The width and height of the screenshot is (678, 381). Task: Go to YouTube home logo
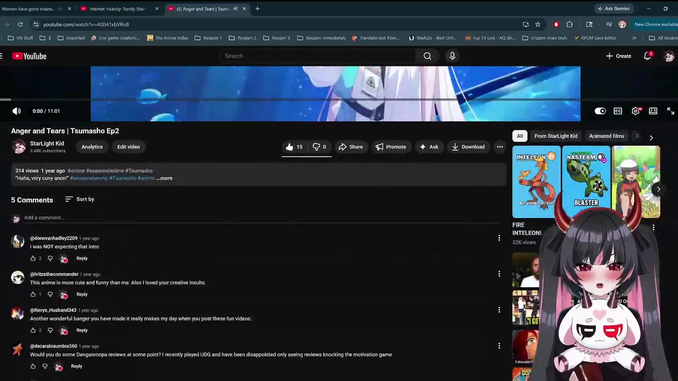click(x=29, y=56)
